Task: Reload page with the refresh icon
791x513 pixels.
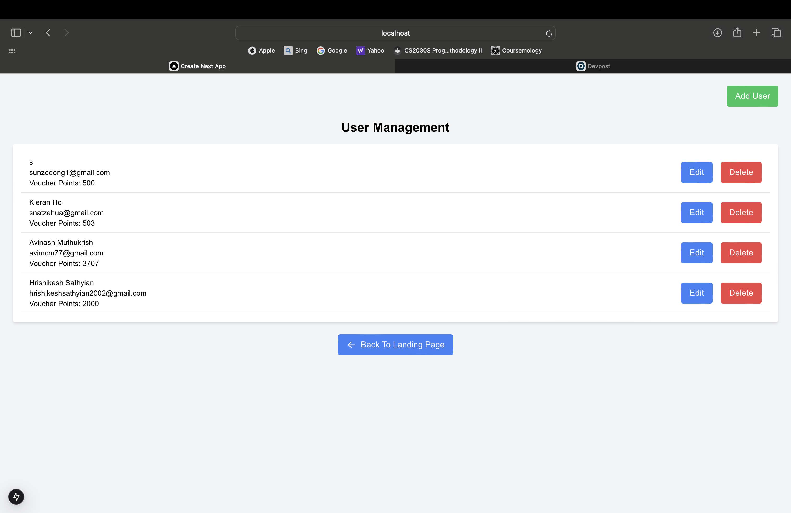Action: click(x=549, y=33)
